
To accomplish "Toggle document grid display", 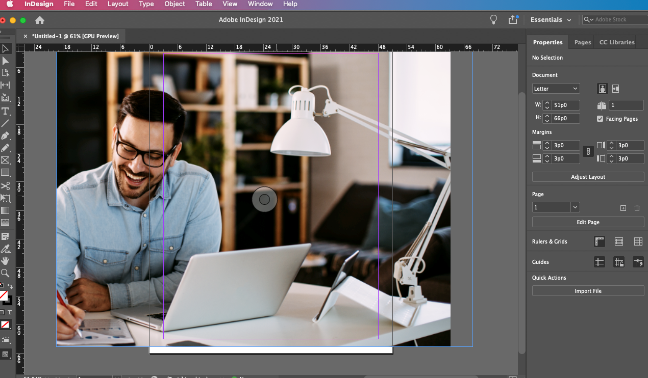I will click(638, 241).
